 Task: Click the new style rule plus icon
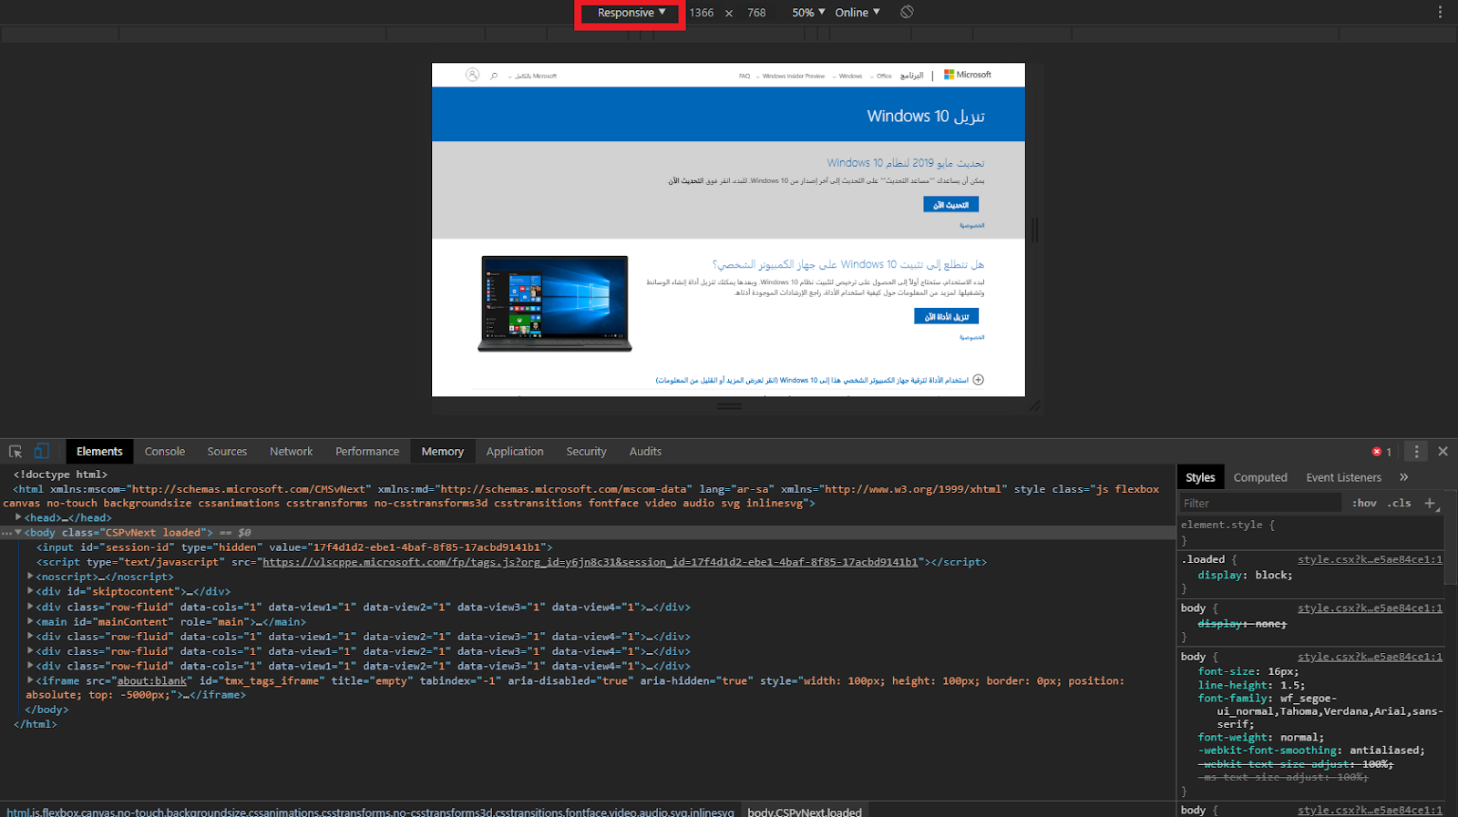[x=1430, y=503]
